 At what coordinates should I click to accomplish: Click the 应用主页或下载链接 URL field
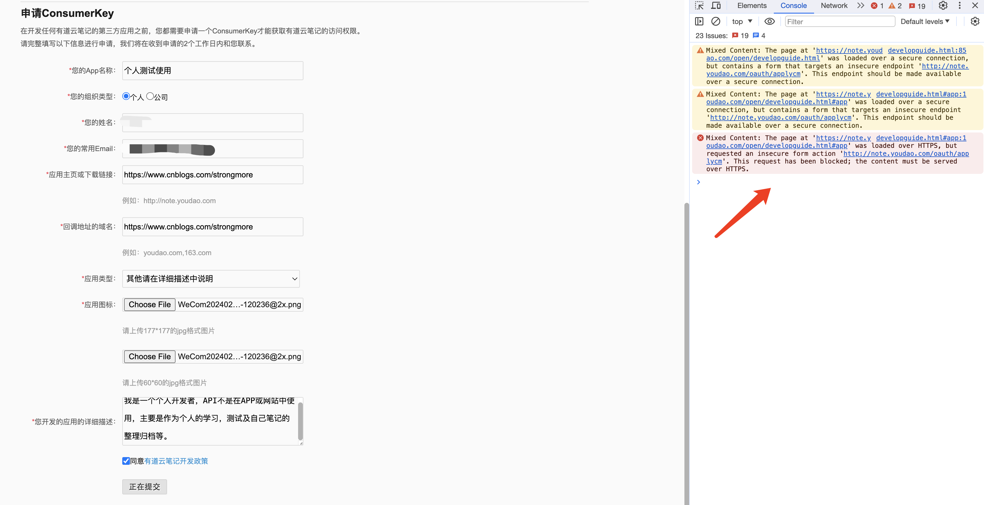click(x=213, y=175)
